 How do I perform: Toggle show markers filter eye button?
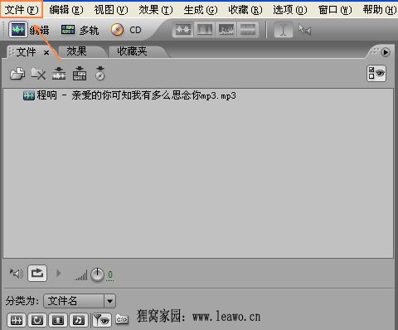pos(102,320)
